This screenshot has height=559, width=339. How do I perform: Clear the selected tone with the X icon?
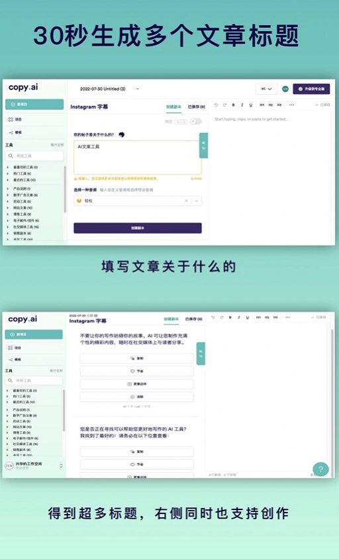coord(186,201)
